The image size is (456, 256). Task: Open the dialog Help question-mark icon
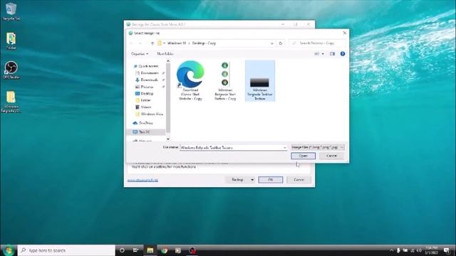343,54
